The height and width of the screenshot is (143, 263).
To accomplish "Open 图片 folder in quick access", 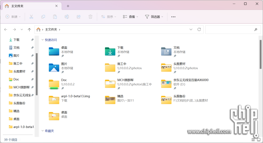I will (x=54, y=68).
